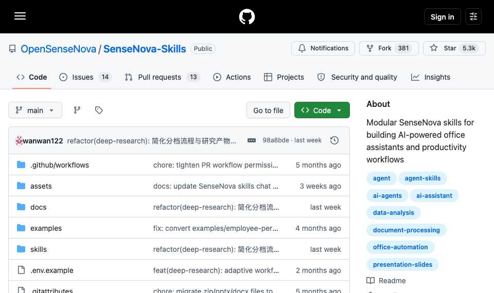
Task: Open the hamburger navigation menu
Action: click(20, 16)
